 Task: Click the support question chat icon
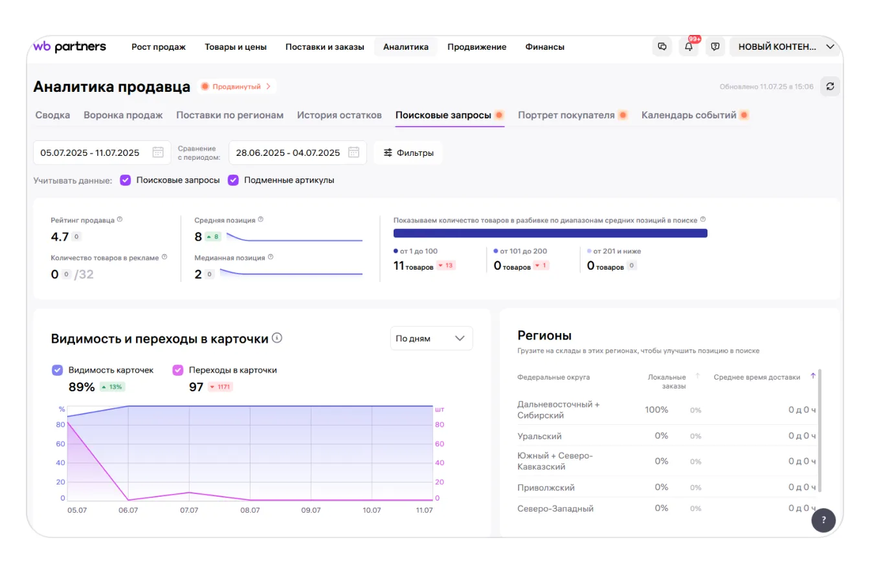click(715, 47)
